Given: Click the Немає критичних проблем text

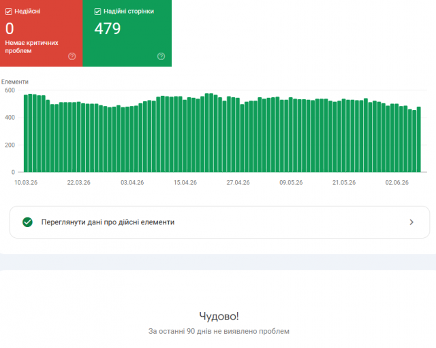Looking at the screenshot, I should point(31,47).
